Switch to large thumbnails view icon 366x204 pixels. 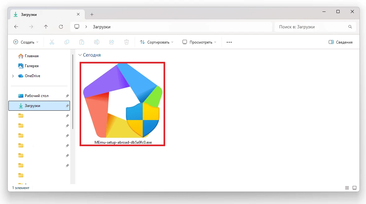click(354, 188)
